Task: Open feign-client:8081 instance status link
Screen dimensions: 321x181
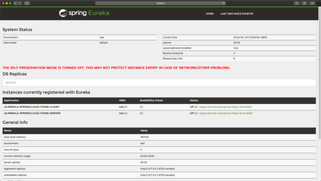Action: coord(226,107)
